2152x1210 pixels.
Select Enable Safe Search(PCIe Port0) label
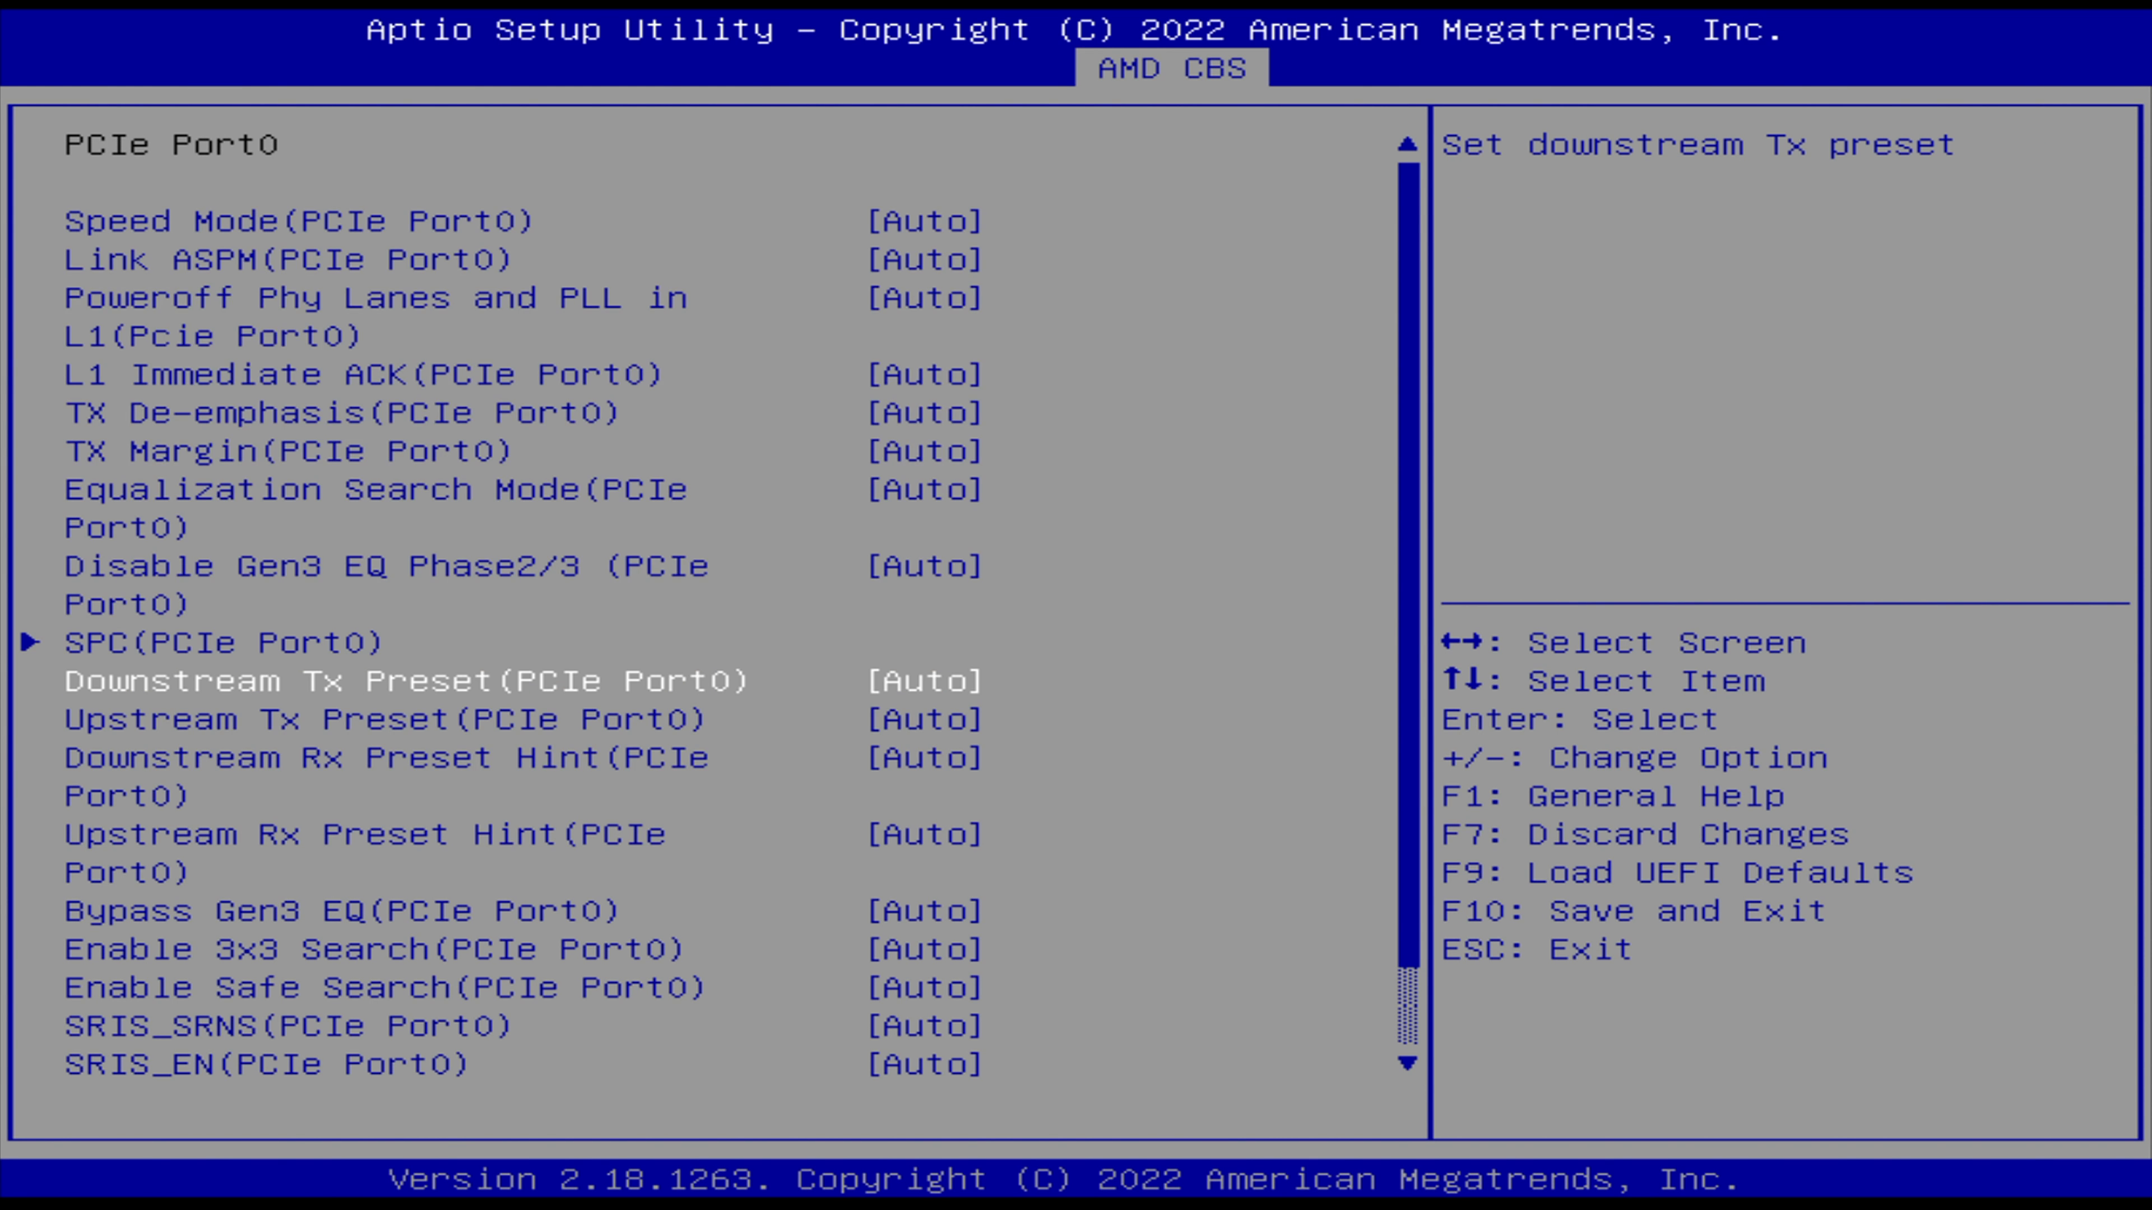pyautogui.click(x=385, y=988)
